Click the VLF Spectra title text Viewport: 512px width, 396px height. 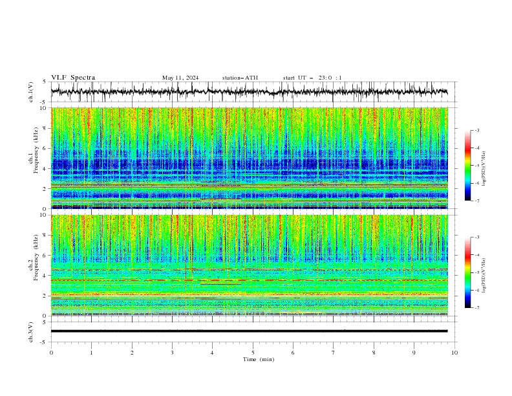pos(73,78)
